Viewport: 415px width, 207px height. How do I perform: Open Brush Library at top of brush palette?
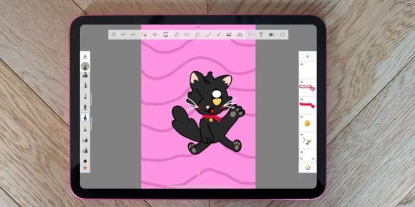[85, 56]
